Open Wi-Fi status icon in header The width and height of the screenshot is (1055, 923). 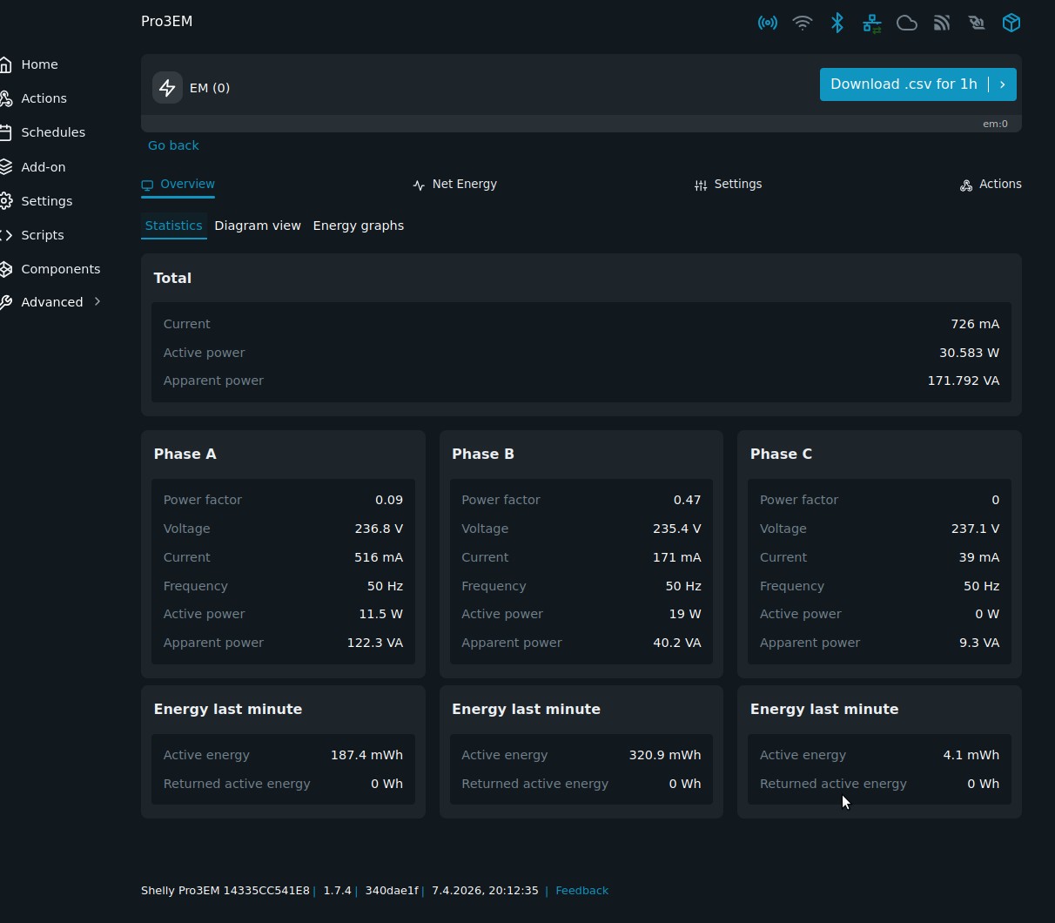click(802, 23)
